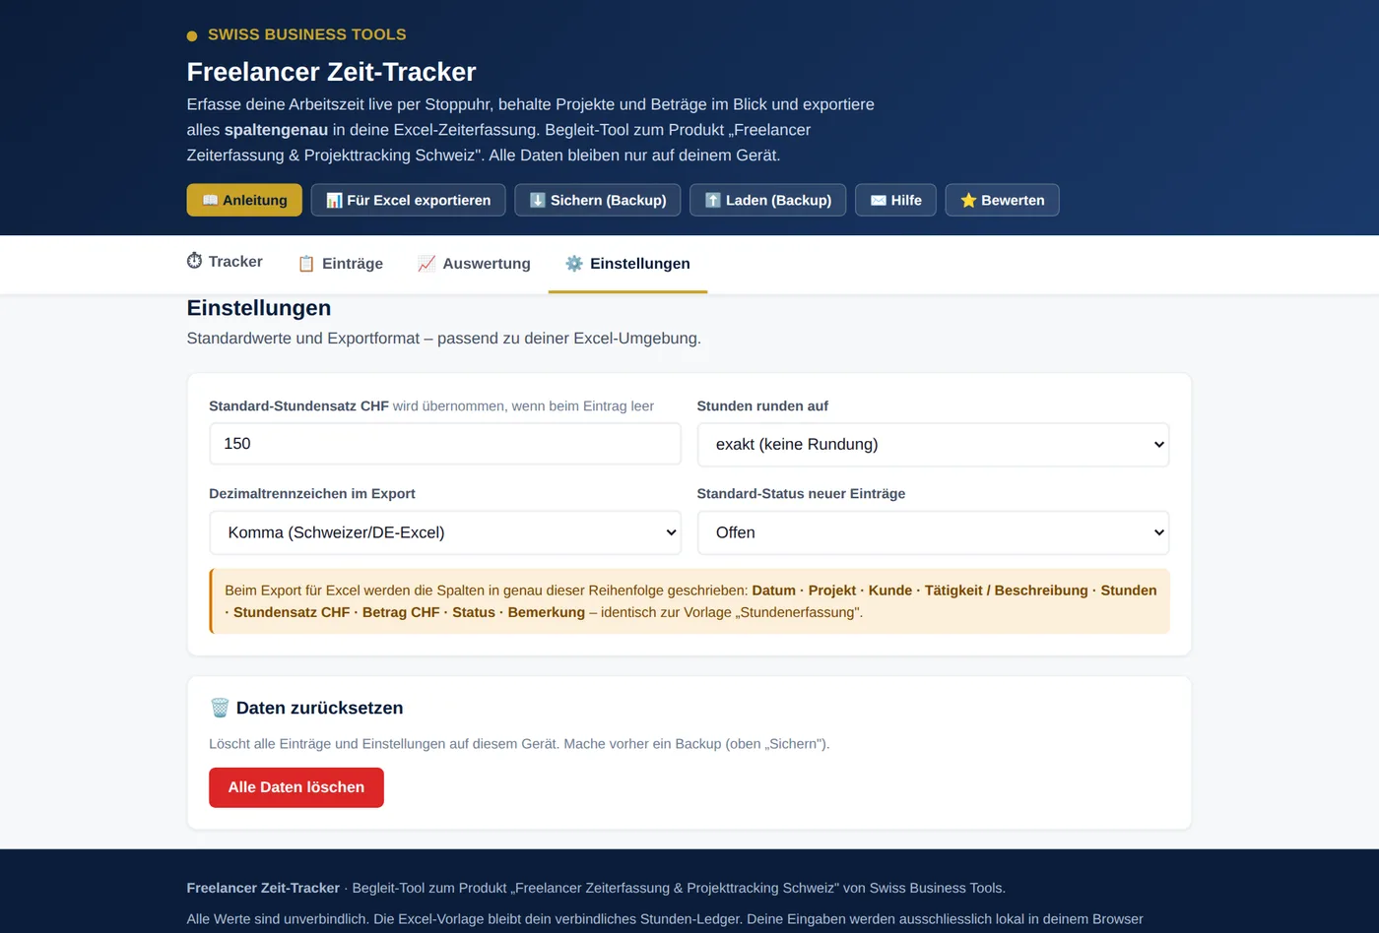1379x933 pixels.
Task: Click the envelope icon on Hilfe
Action: 879,200
